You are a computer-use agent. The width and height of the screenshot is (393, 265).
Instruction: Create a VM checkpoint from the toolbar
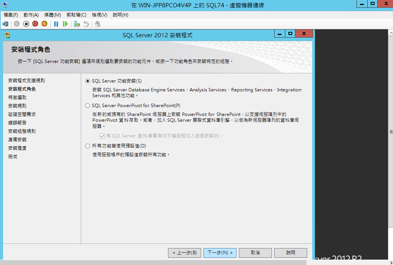(x=77, y=24)
